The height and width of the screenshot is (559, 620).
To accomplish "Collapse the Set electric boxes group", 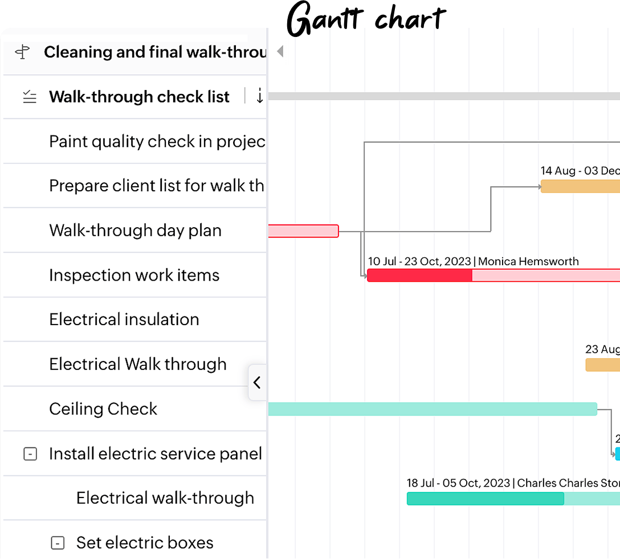I will [x=57, y=542].
